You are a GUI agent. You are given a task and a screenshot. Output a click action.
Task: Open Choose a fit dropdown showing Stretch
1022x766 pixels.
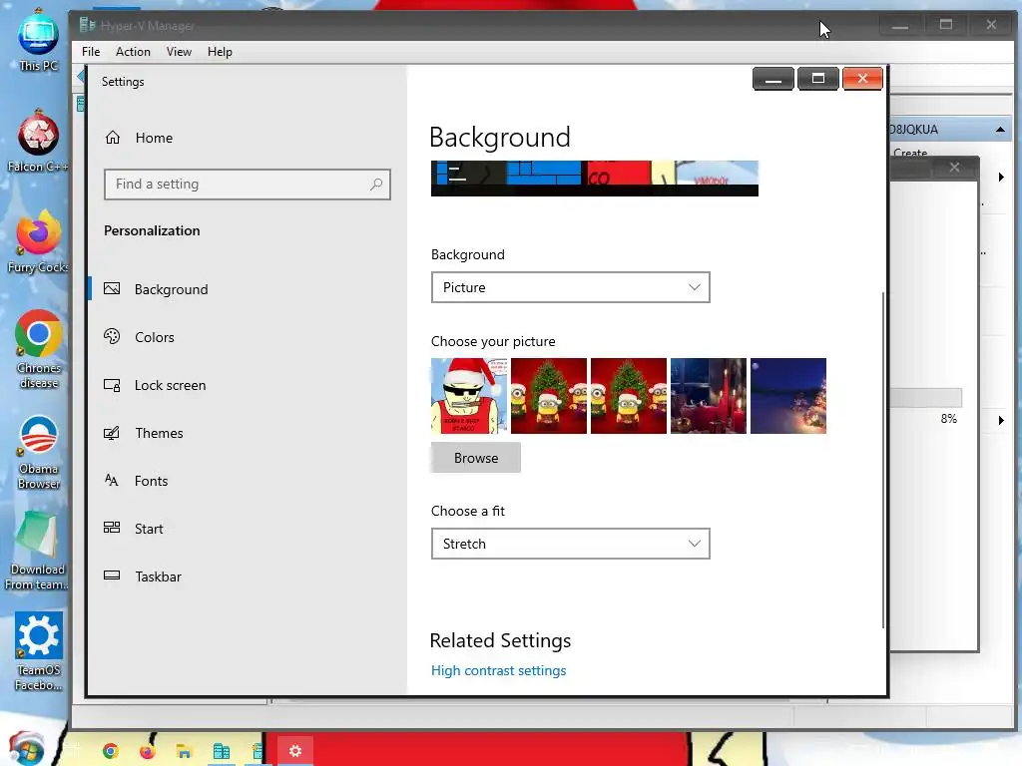tap(570, 544)
